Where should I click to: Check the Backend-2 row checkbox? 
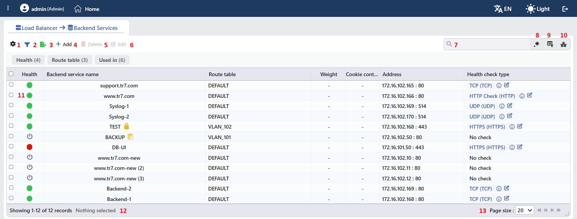11,187
